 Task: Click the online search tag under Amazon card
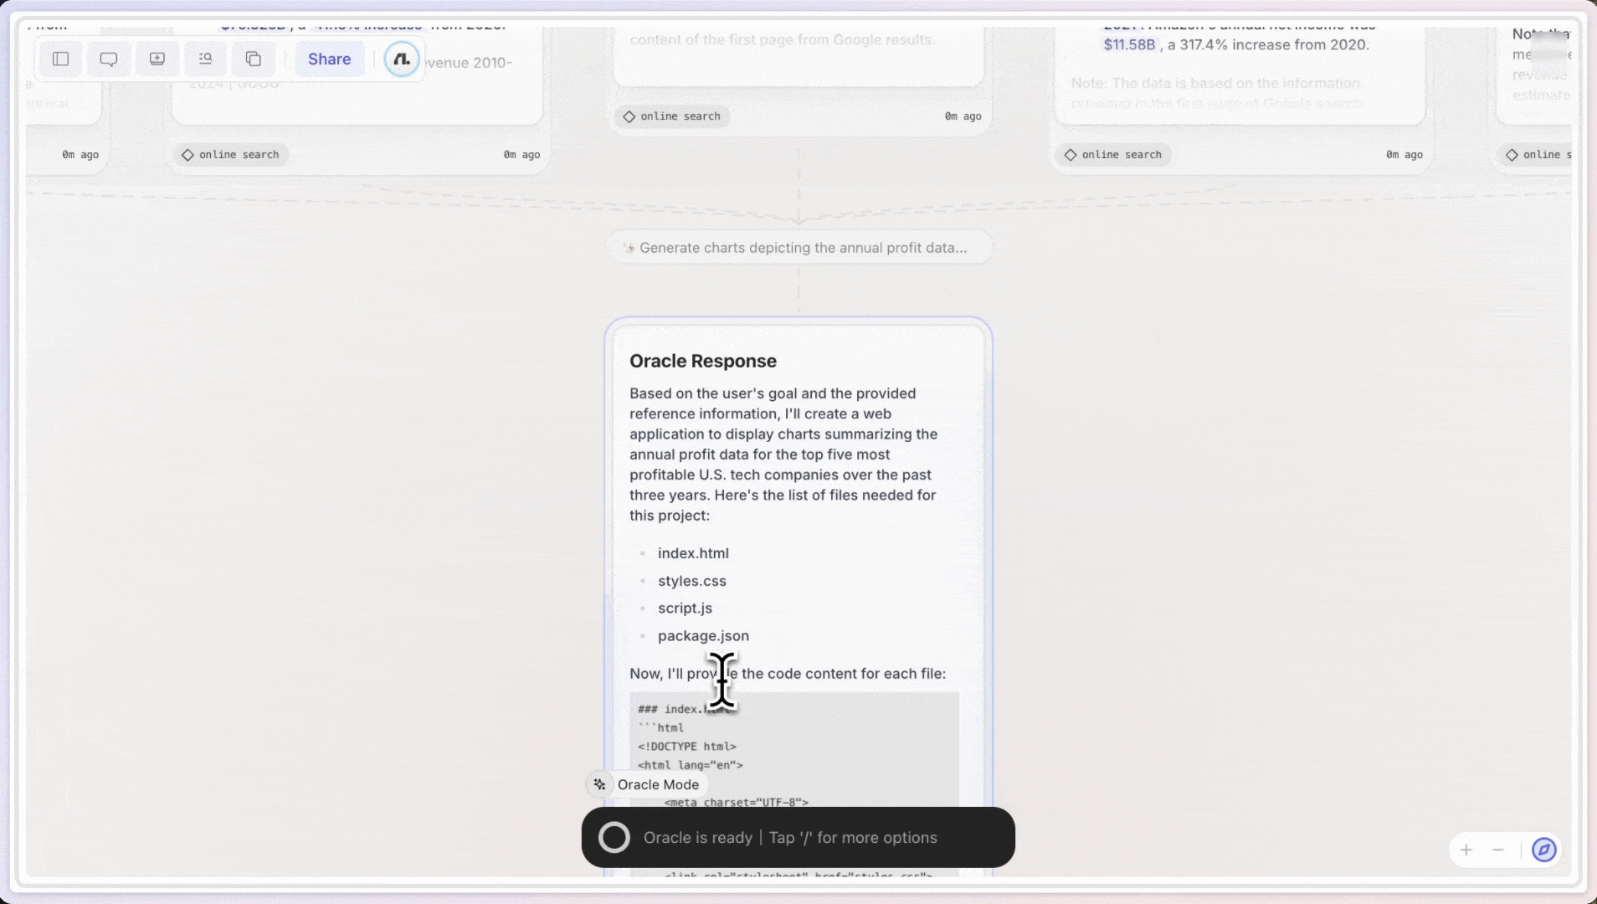click(1112, 155)
